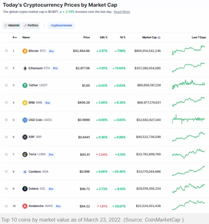This screenshot has height=224, width=209.
Task: Click the Avalanche red logo icon
Action: [x=25, y=206]
